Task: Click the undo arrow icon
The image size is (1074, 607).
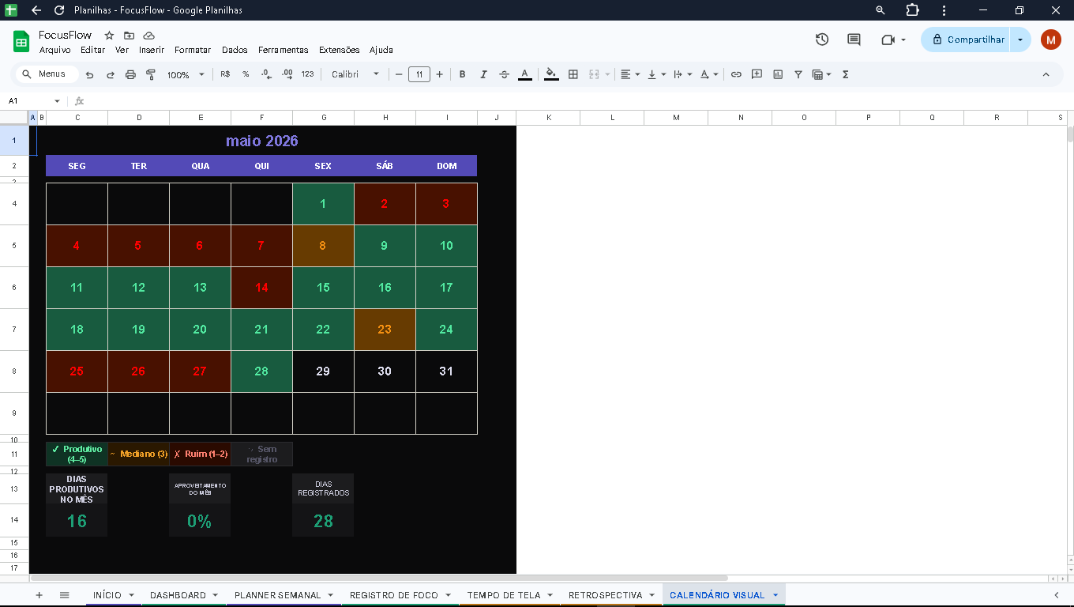Action: click(89, 74)
